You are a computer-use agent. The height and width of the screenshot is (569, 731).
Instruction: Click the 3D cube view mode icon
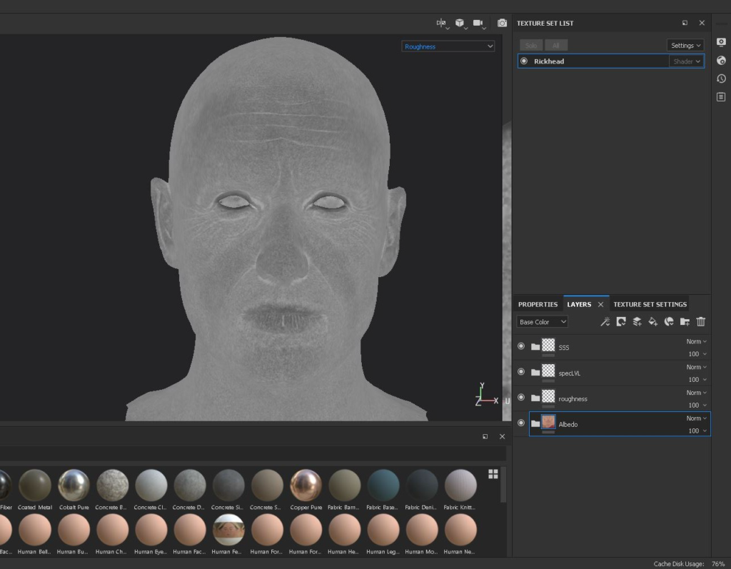pyautogui.click(x=460, y=24)
